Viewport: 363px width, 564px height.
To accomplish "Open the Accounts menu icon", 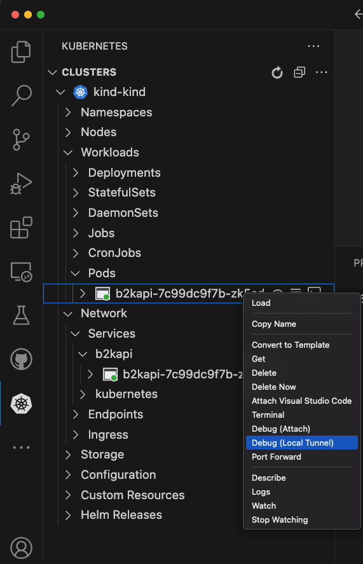I will pos(21,547).
